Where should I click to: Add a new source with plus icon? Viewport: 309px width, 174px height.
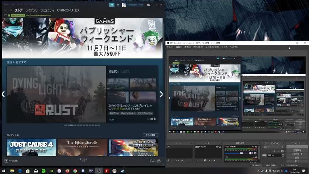pos(197,160)
